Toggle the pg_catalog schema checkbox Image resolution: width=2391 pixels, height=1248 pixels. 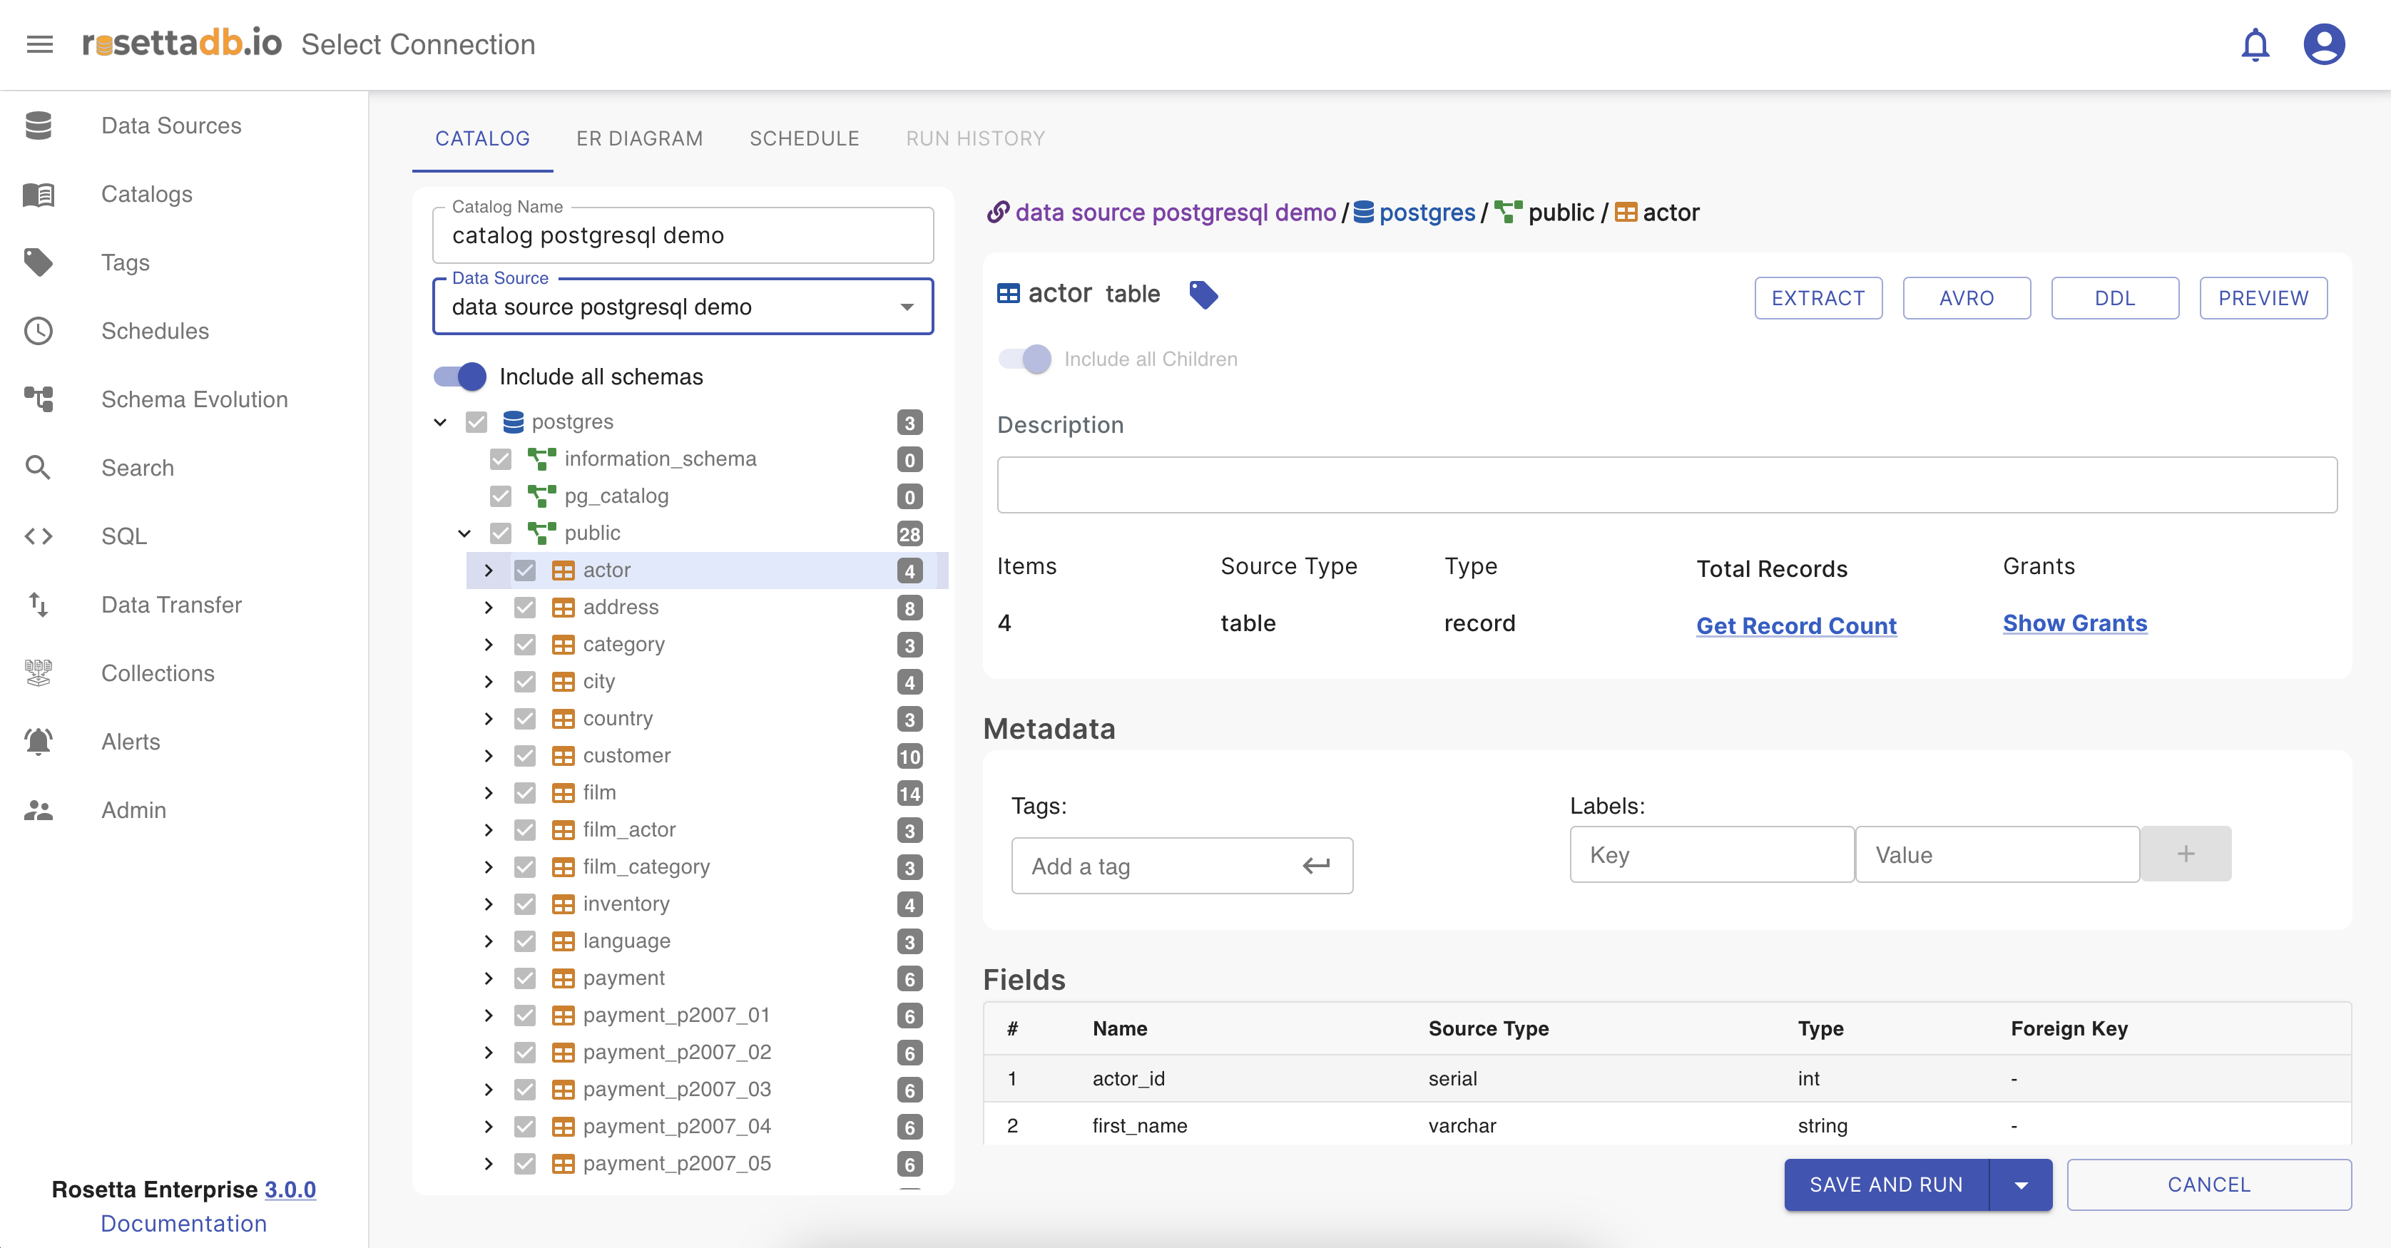point(500,496)
